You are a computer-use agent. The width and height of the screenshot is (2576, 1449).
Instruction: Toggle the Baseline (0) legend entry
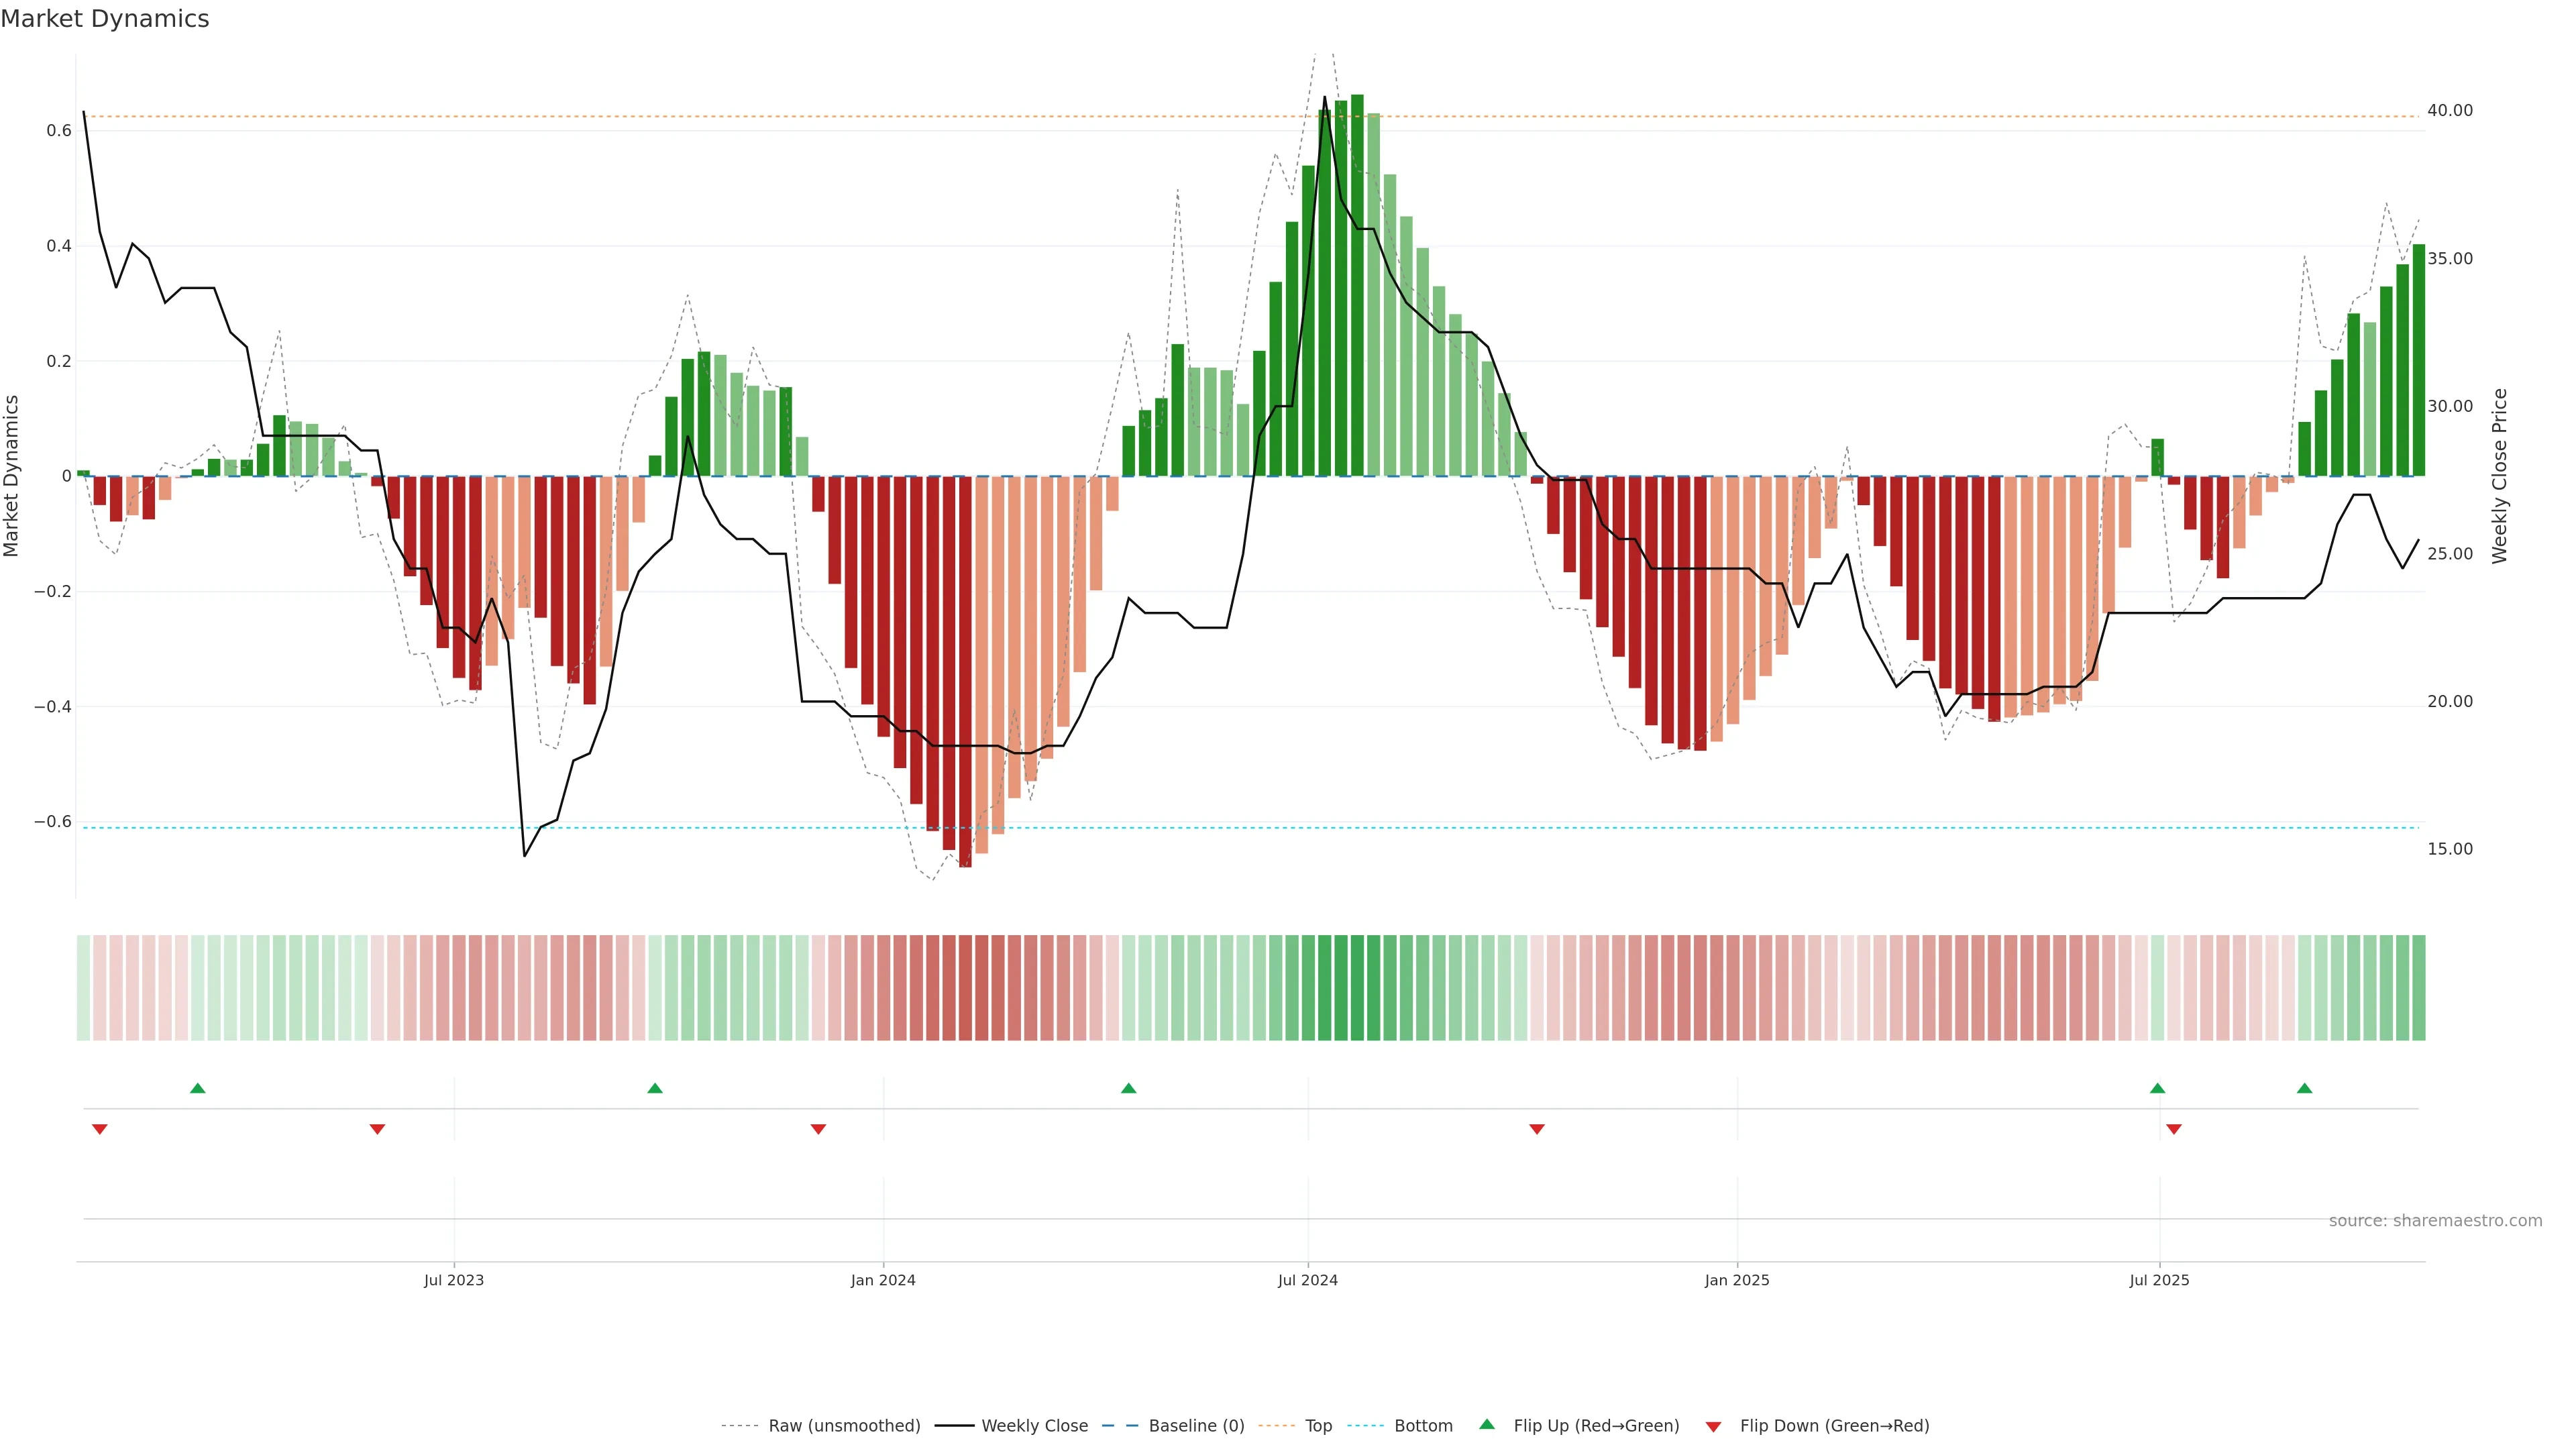(x=1196, y=1425)
